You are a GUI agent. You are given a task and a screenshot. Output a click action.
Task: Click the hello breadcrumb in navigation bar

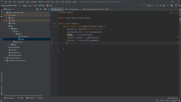click(35, 6)
